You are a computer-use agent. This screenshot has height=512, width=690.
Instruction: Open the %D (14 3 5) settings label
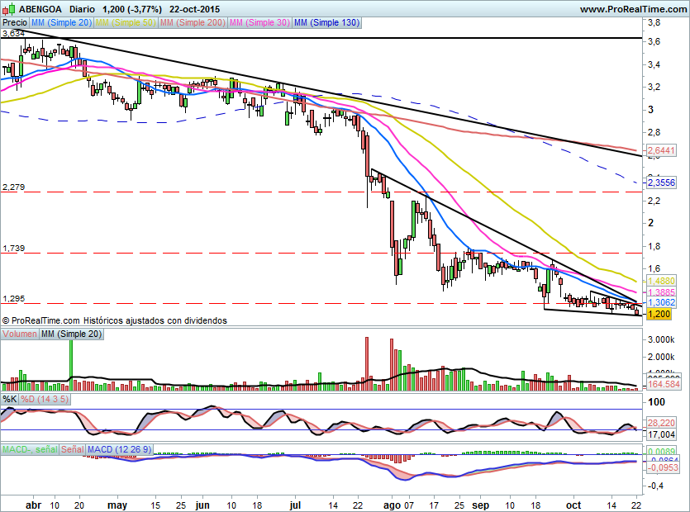point(44,400)
